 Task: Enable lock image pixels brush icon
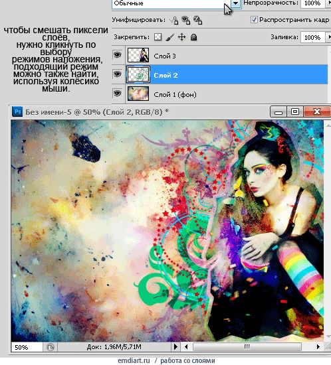169,37
